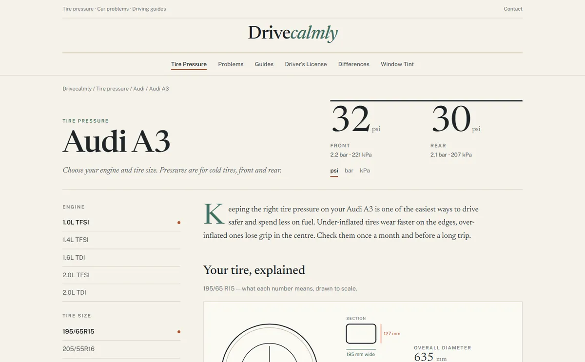Click the Drivecalmly breadcrumb link
The width and height of the screenshot is (585, 362).
[77, 89]
